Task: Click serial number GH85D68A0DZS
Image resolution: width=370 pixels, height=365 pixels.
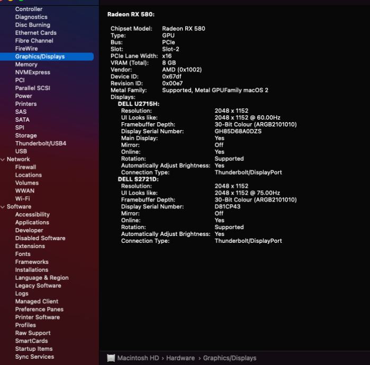Action: click(x=238, y=131)
